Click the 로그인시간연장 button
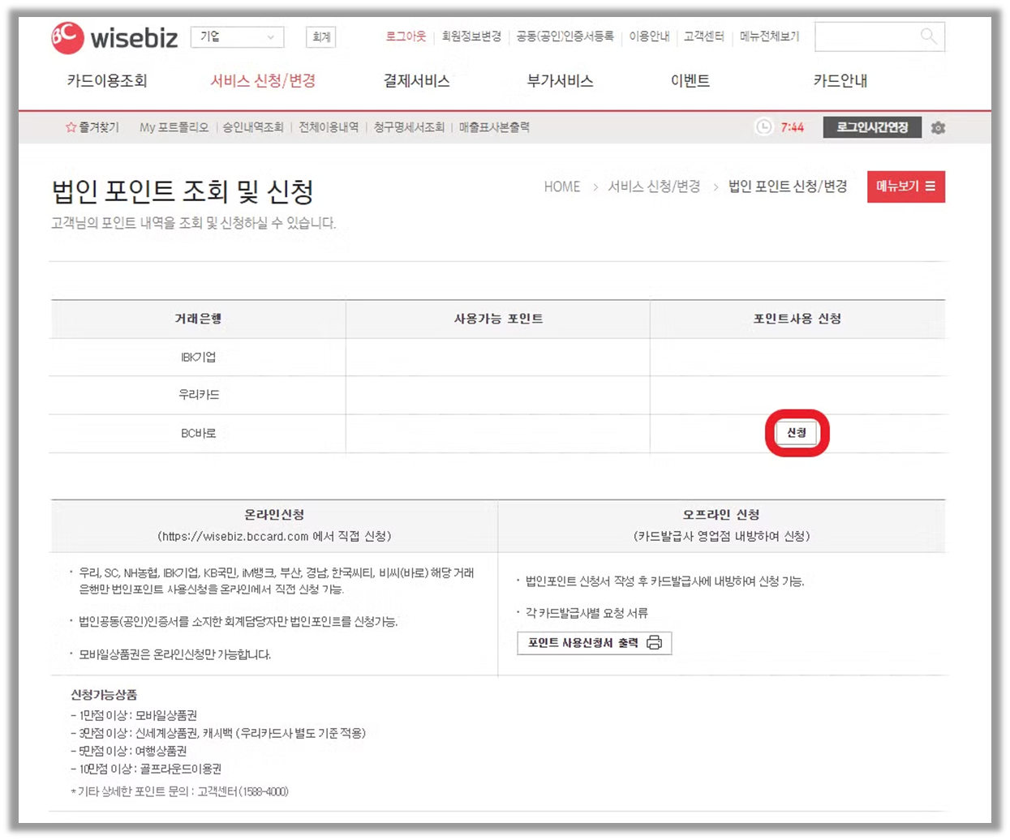This screenshot has height=840, width=1010. click(872, 127)
